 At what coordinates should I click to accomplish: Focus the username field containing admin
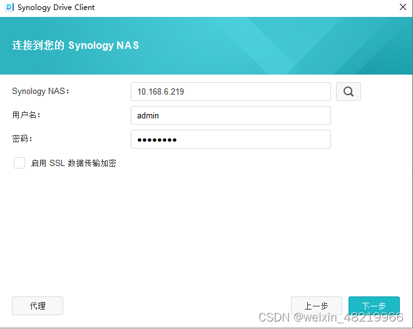(231, 115)
